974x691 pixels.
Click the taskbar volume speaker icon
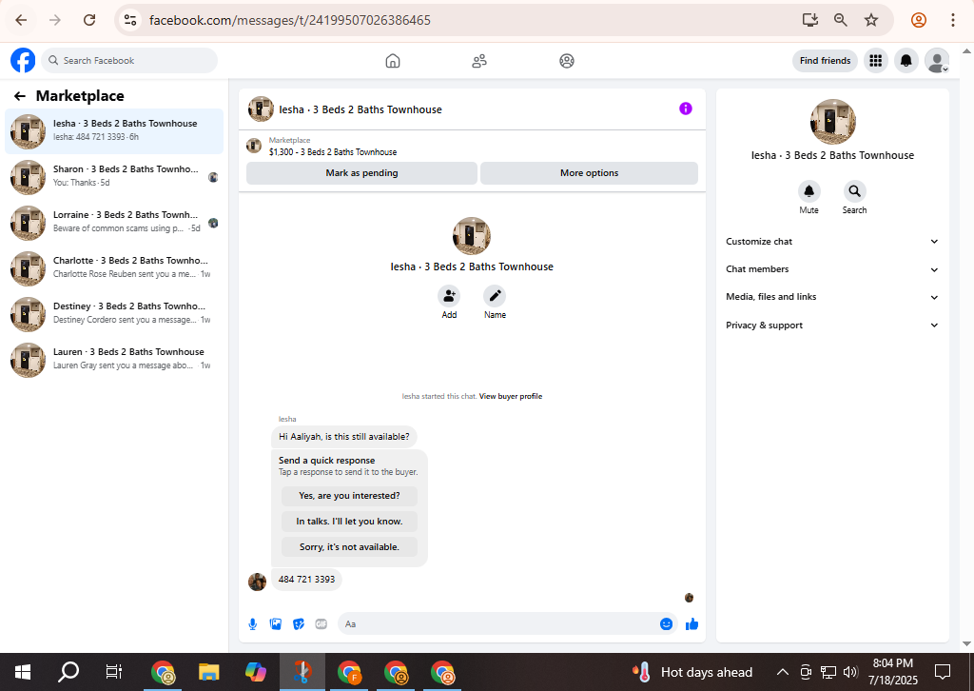[850, 672]
